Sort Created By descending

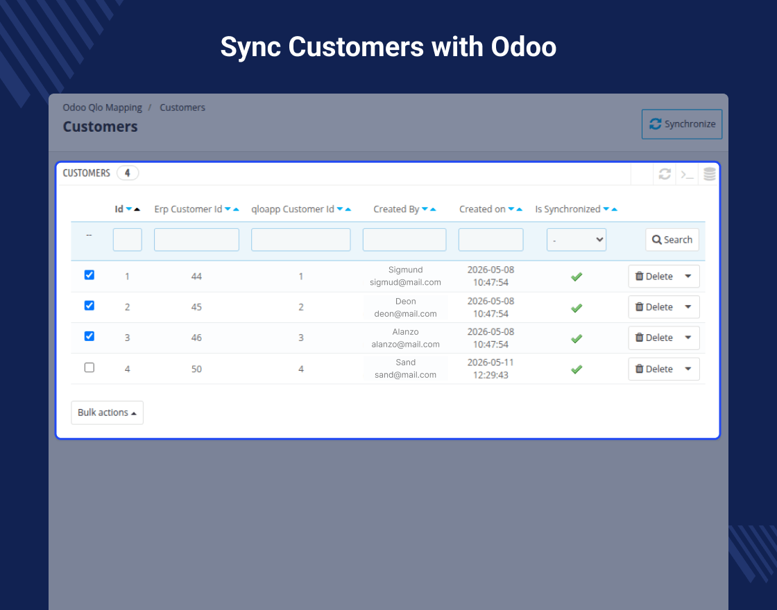point(425,209)
